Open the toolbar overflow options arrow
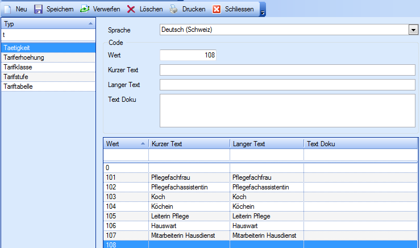Image resolution: width=420 pixels, height=248 pixels. pos(262,11)
